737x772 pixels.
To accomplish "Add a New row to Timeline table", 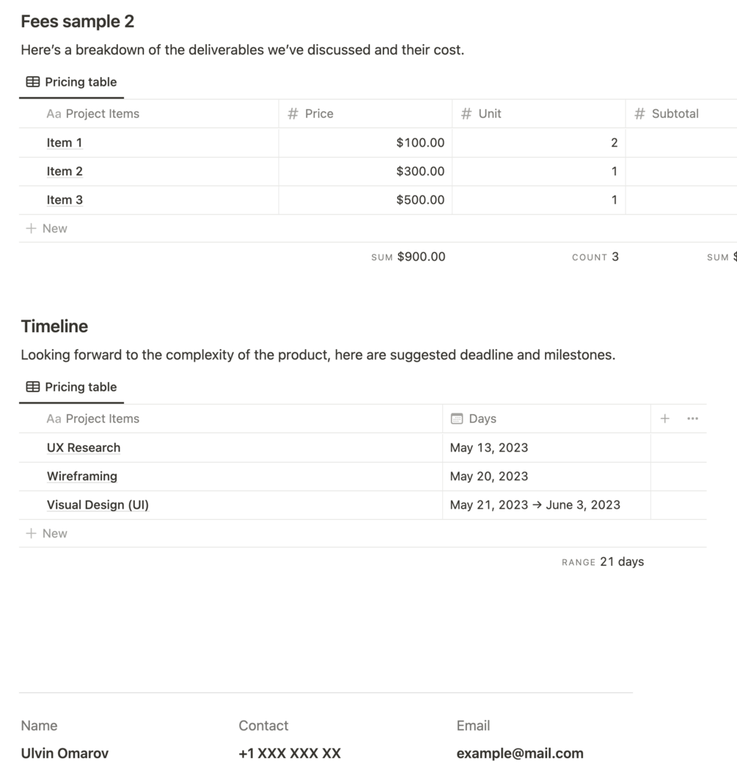I will point(47,534).
